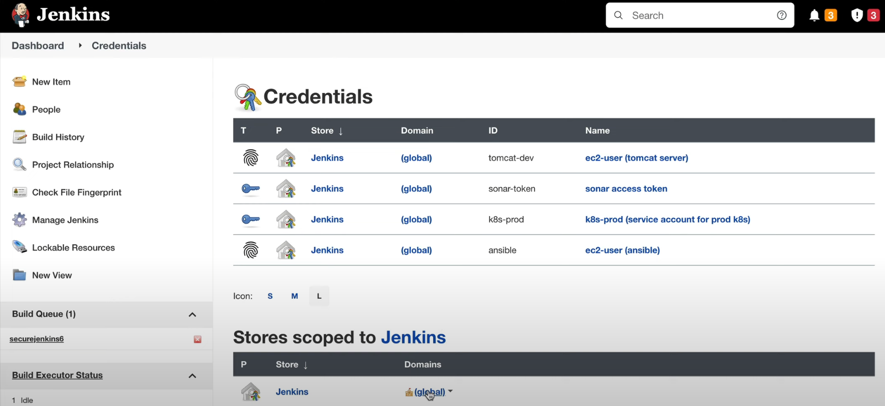Cancel securejenkins6 queued build red X
The height and width of the screenshot is (406, 885).
tap(197, 339)
